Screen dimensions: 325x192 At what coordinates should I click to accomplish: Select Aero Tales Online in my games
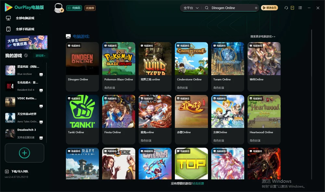tap(24, 118)
